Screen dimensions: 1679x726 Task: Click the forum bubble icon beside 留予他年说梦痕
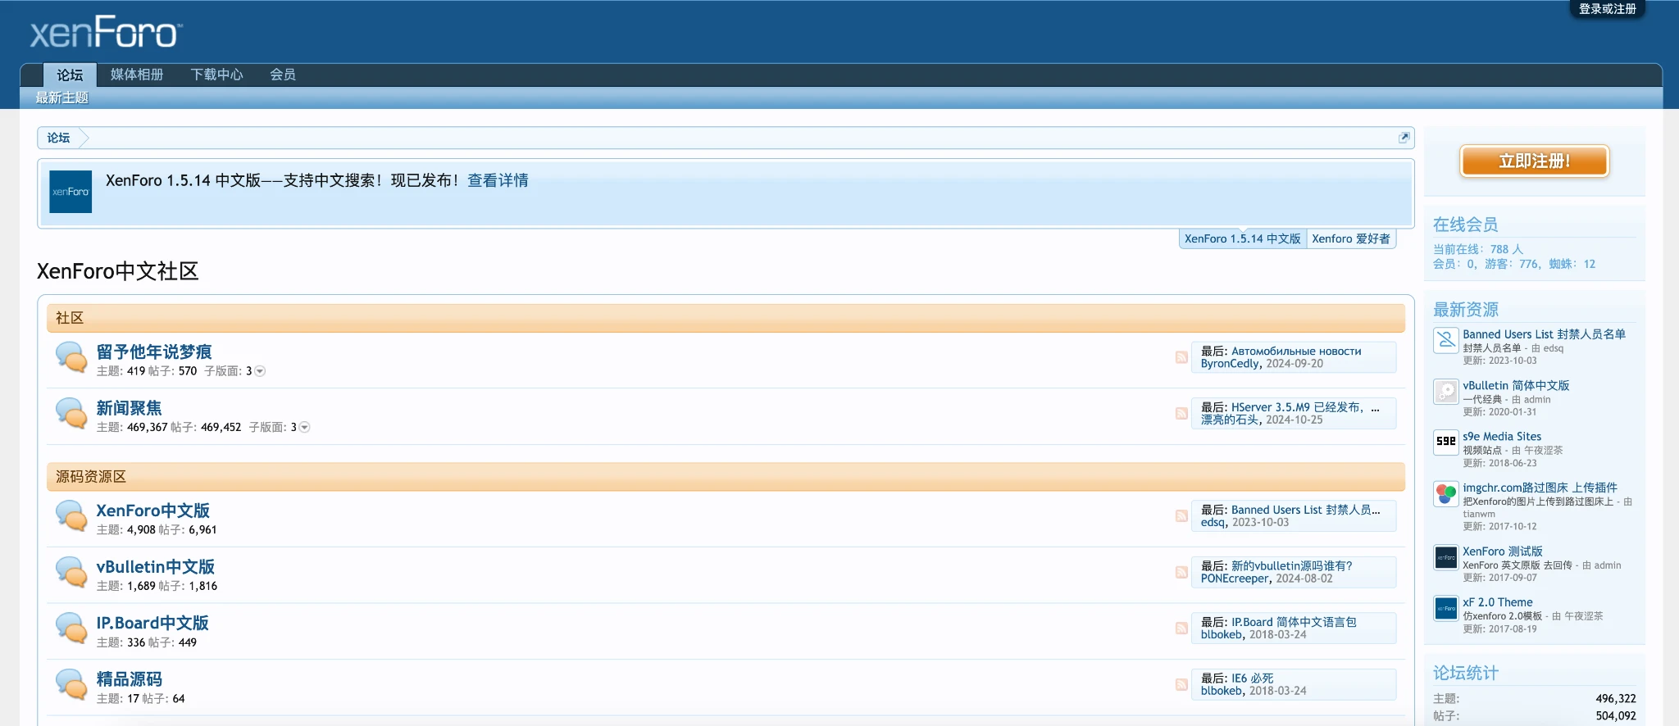pos(71,357)
